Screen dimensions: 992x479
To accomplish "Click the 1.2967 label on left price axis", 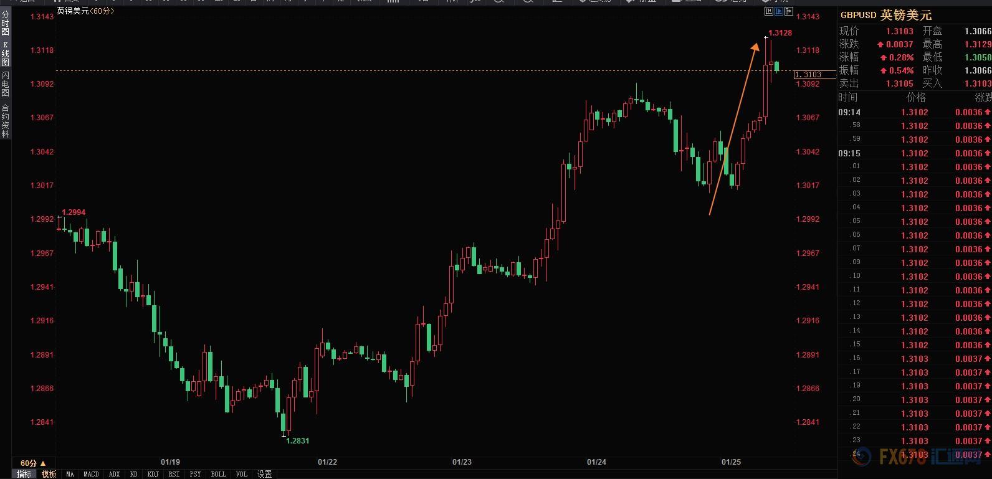I will click(x=42, y=254).
